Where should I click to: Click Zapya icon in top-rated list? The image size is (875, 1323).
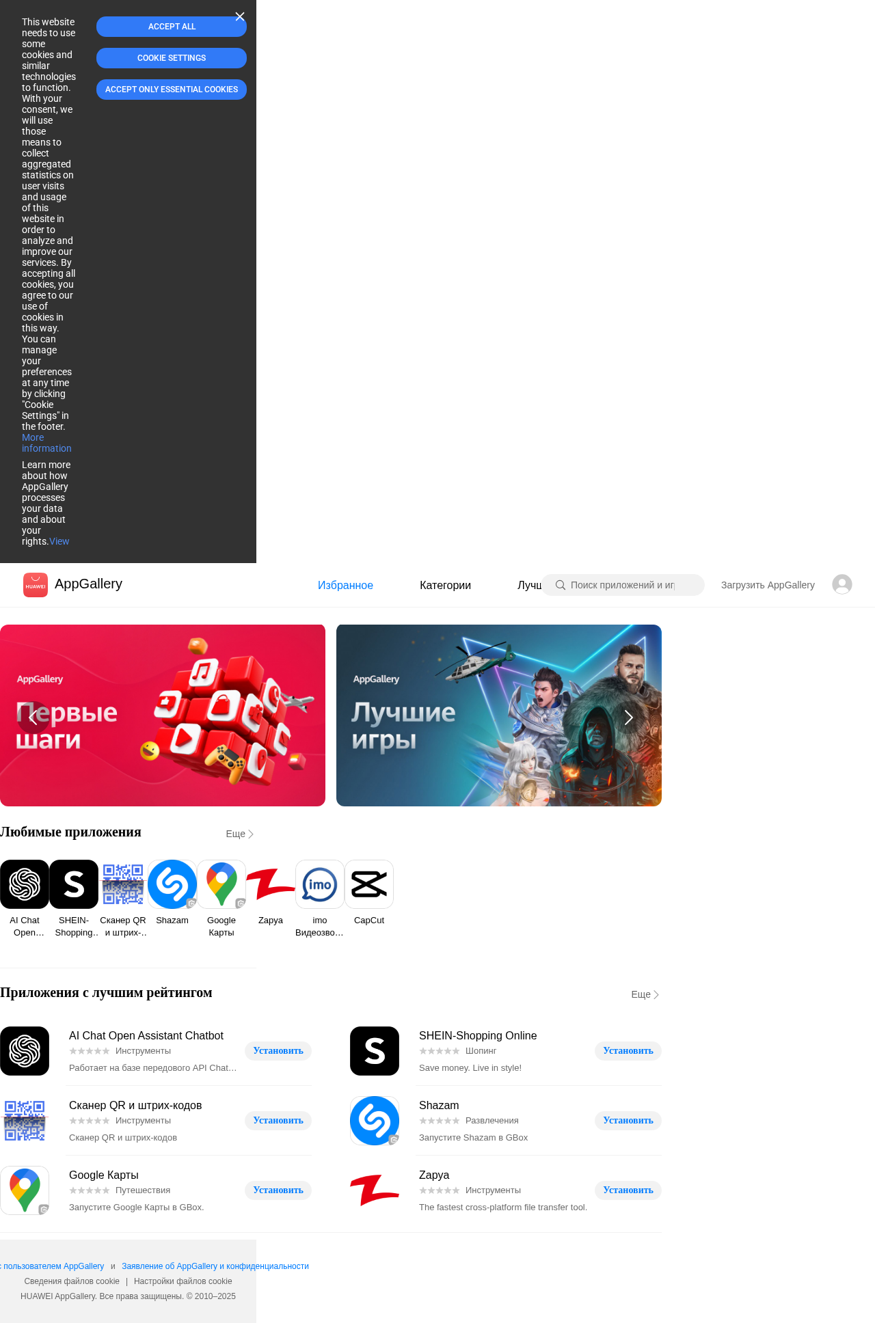pyautogui.click(x=375, y=1190)
